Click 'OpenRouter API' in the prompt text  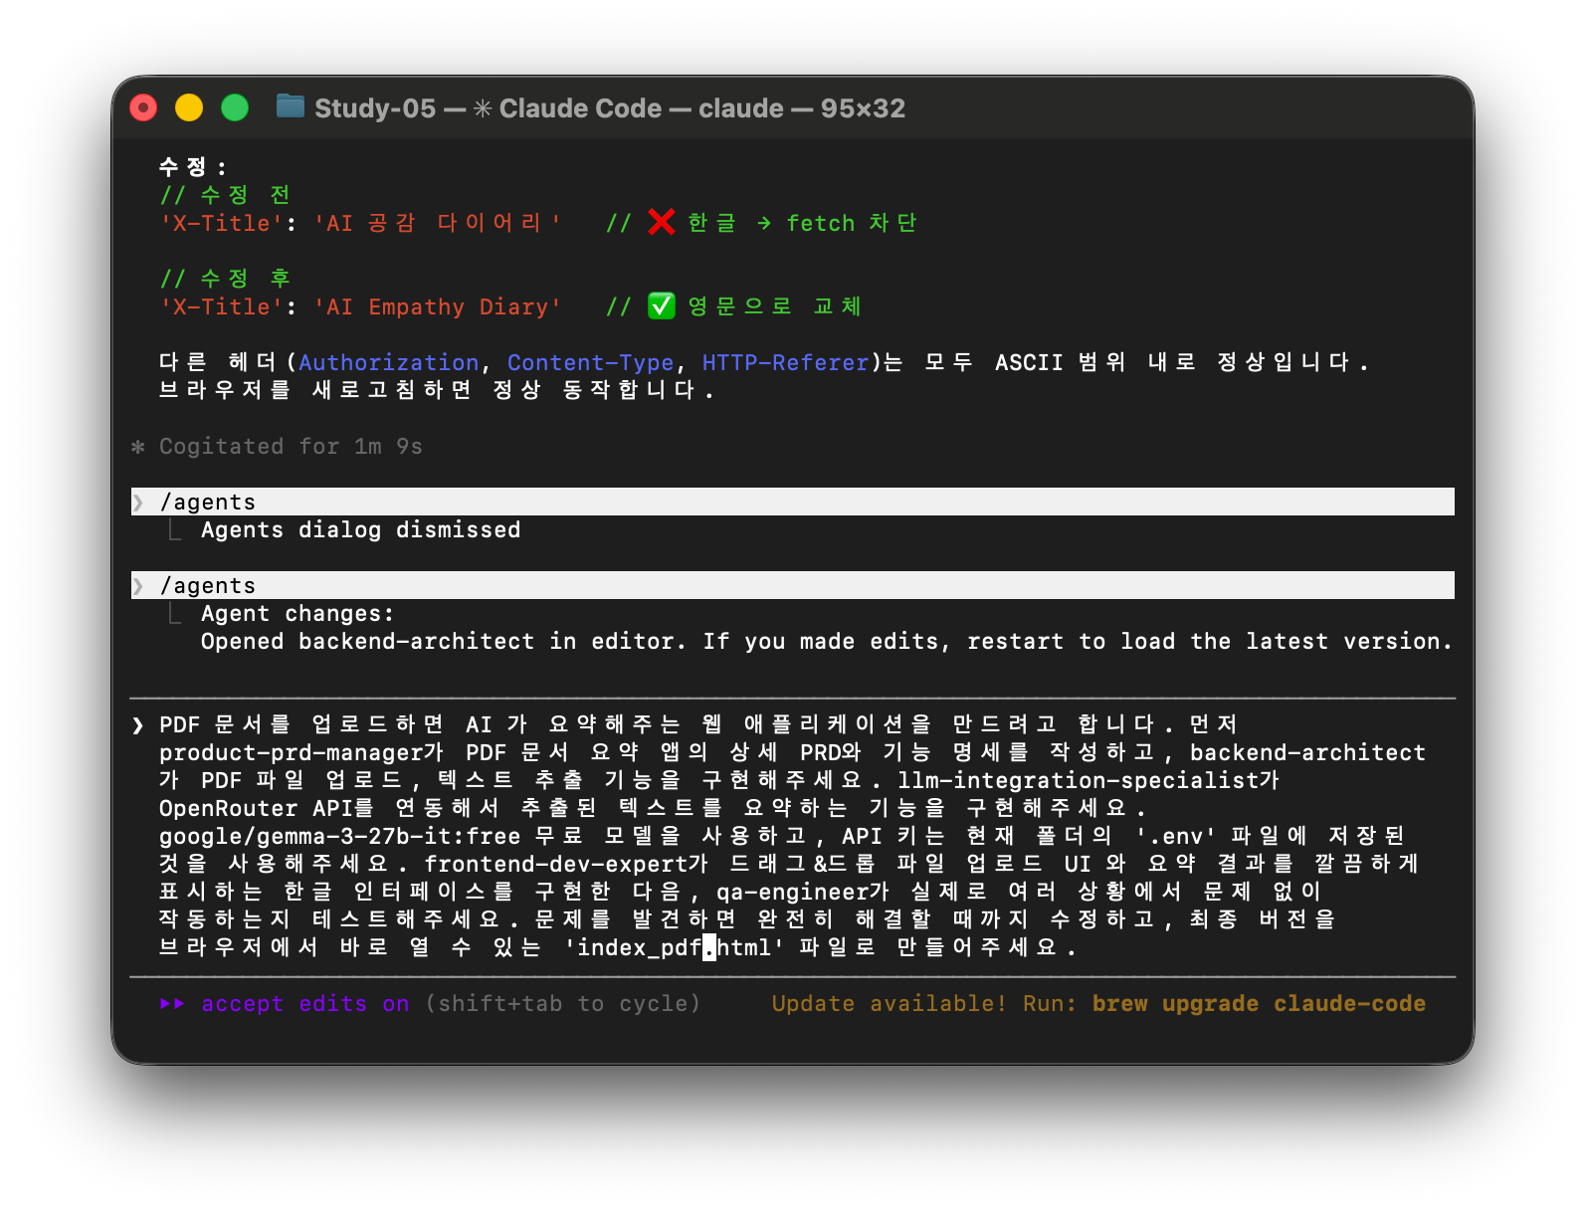256,808
